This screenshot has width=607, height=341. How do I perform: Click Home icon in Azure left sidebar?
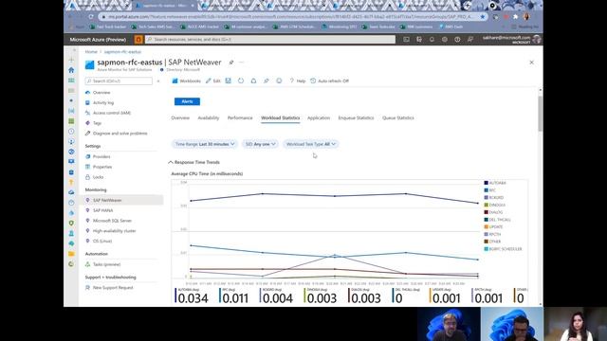click(x=71, y=70)
